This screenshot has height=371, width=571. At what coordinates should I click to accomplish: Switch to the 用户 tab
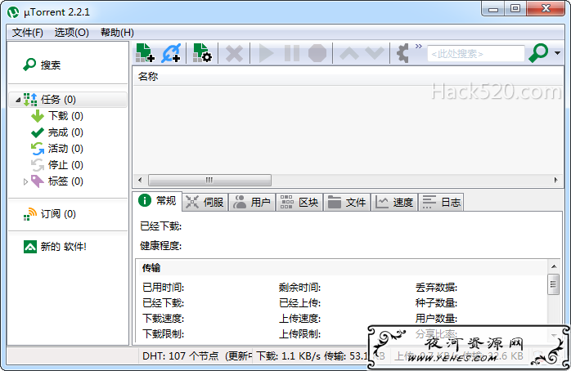252,202
